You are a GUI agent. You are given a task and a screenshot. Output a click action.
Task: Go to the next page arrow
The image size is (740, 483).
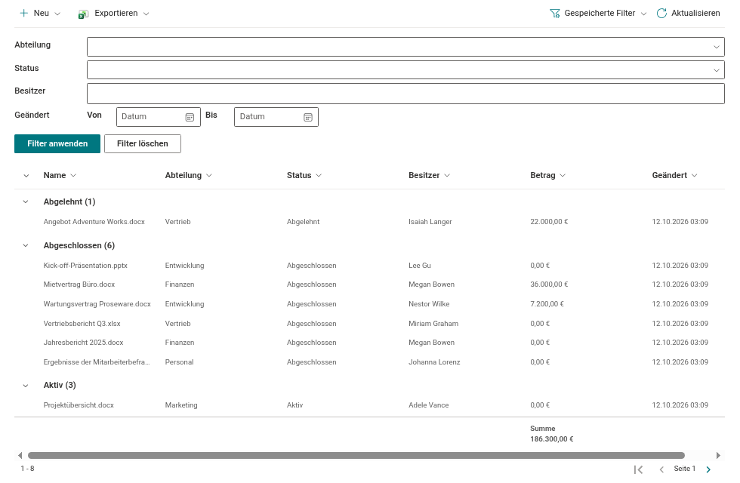(708, 469)
